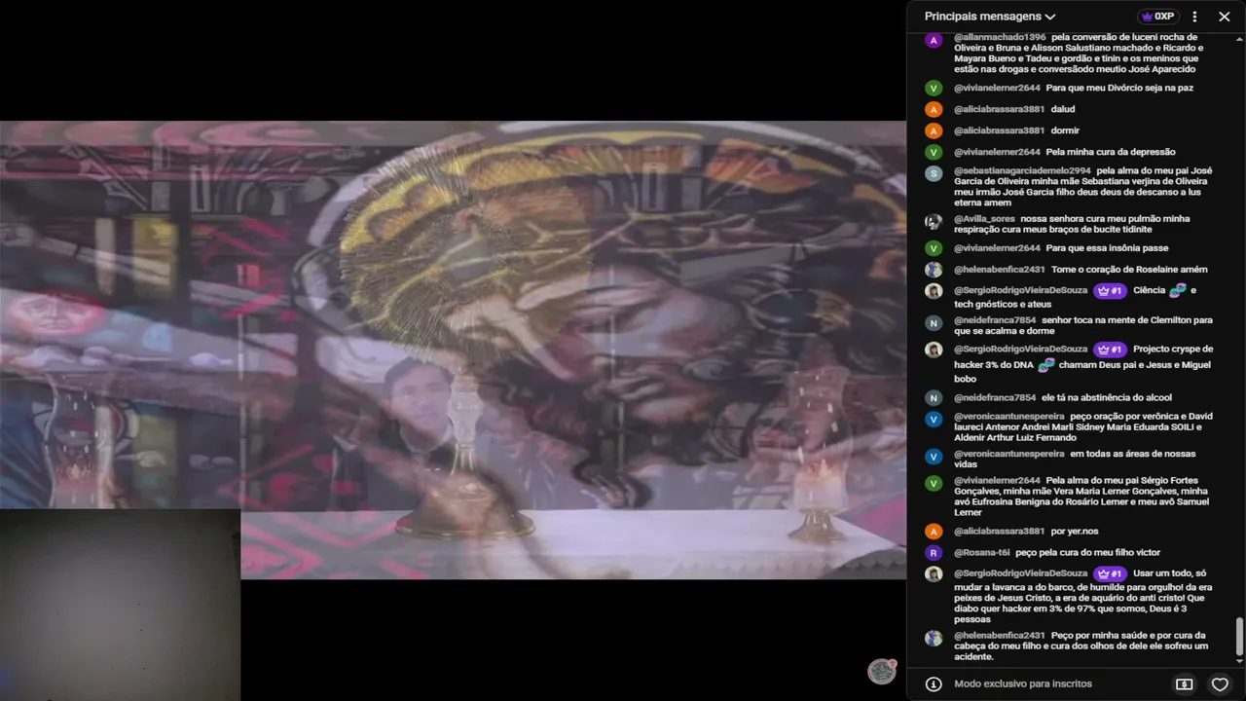The image size is (1246, 701).
Task: Click avatar beside 'Peço por minha saúde' message
Action: (934, 639)
